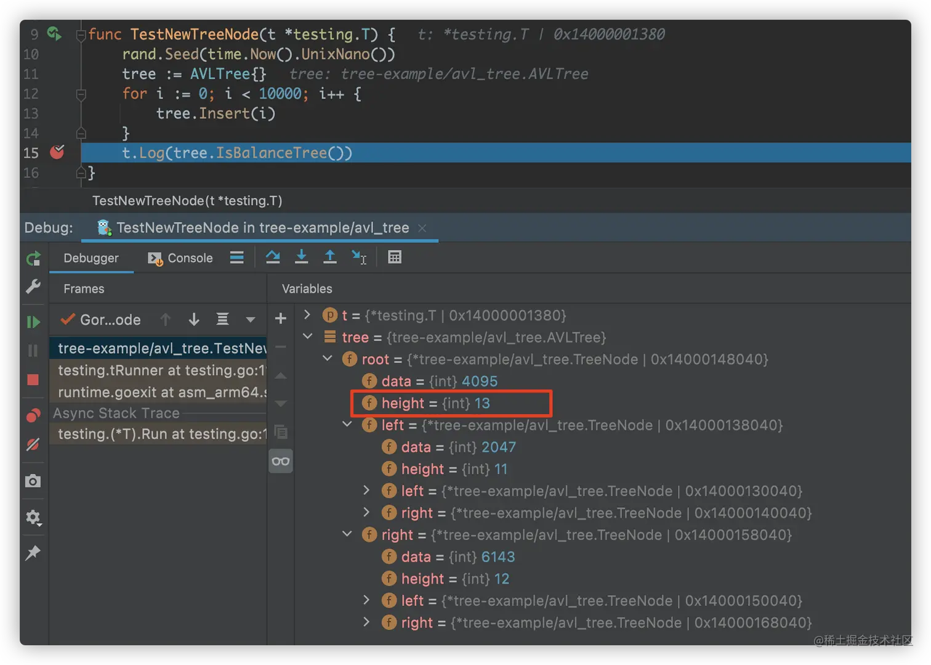The height and width of the screenshot is (665, 931).
Task: Select the previous frame with up arrow
Action: tap(165, 319)
